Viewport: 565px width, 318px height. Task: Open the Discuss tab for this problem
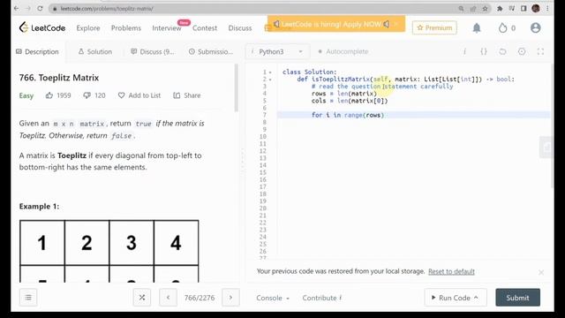click(153, 51)
